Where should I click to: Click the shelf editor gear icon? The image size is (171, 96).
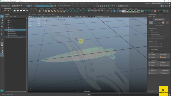click(x=2, y=12)
